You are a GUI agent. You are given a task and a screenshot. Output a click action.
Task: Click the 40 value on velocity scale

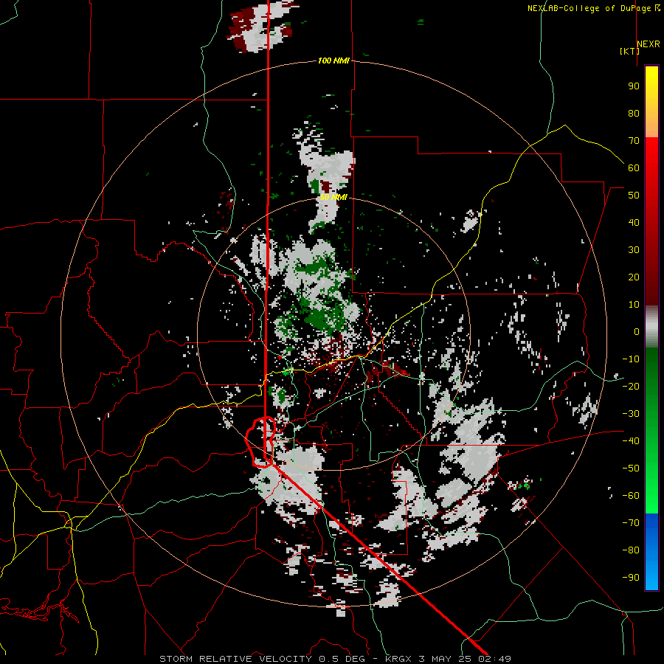pos(634,222)
